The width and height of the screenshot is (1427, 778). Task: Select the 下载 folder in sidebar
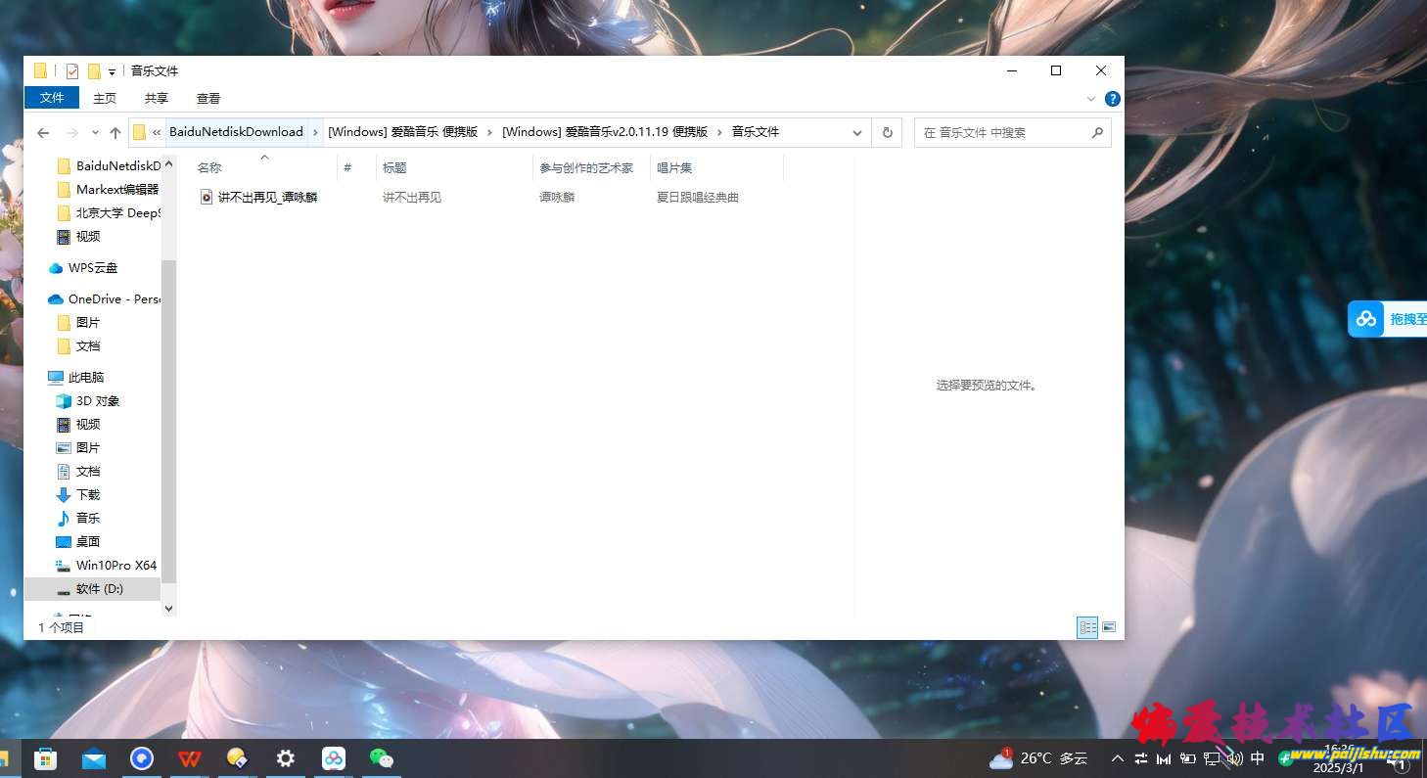86,494
